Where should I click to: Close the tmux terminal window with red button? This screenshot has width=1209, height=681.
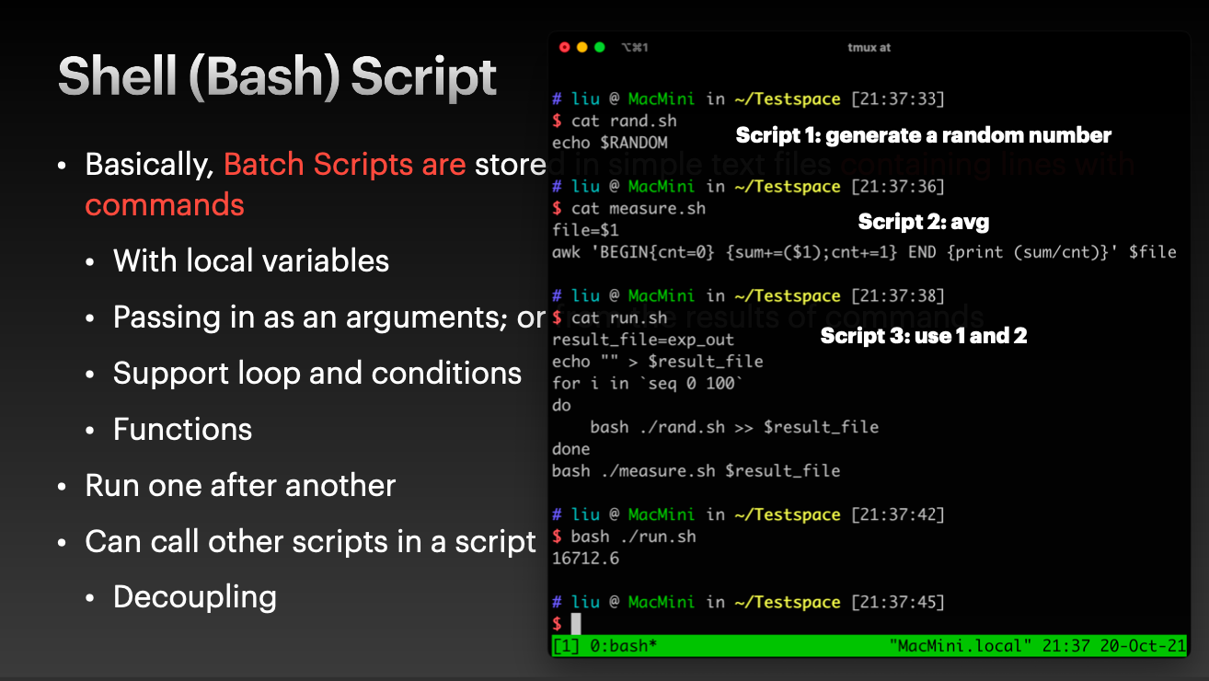click(564, 47)
